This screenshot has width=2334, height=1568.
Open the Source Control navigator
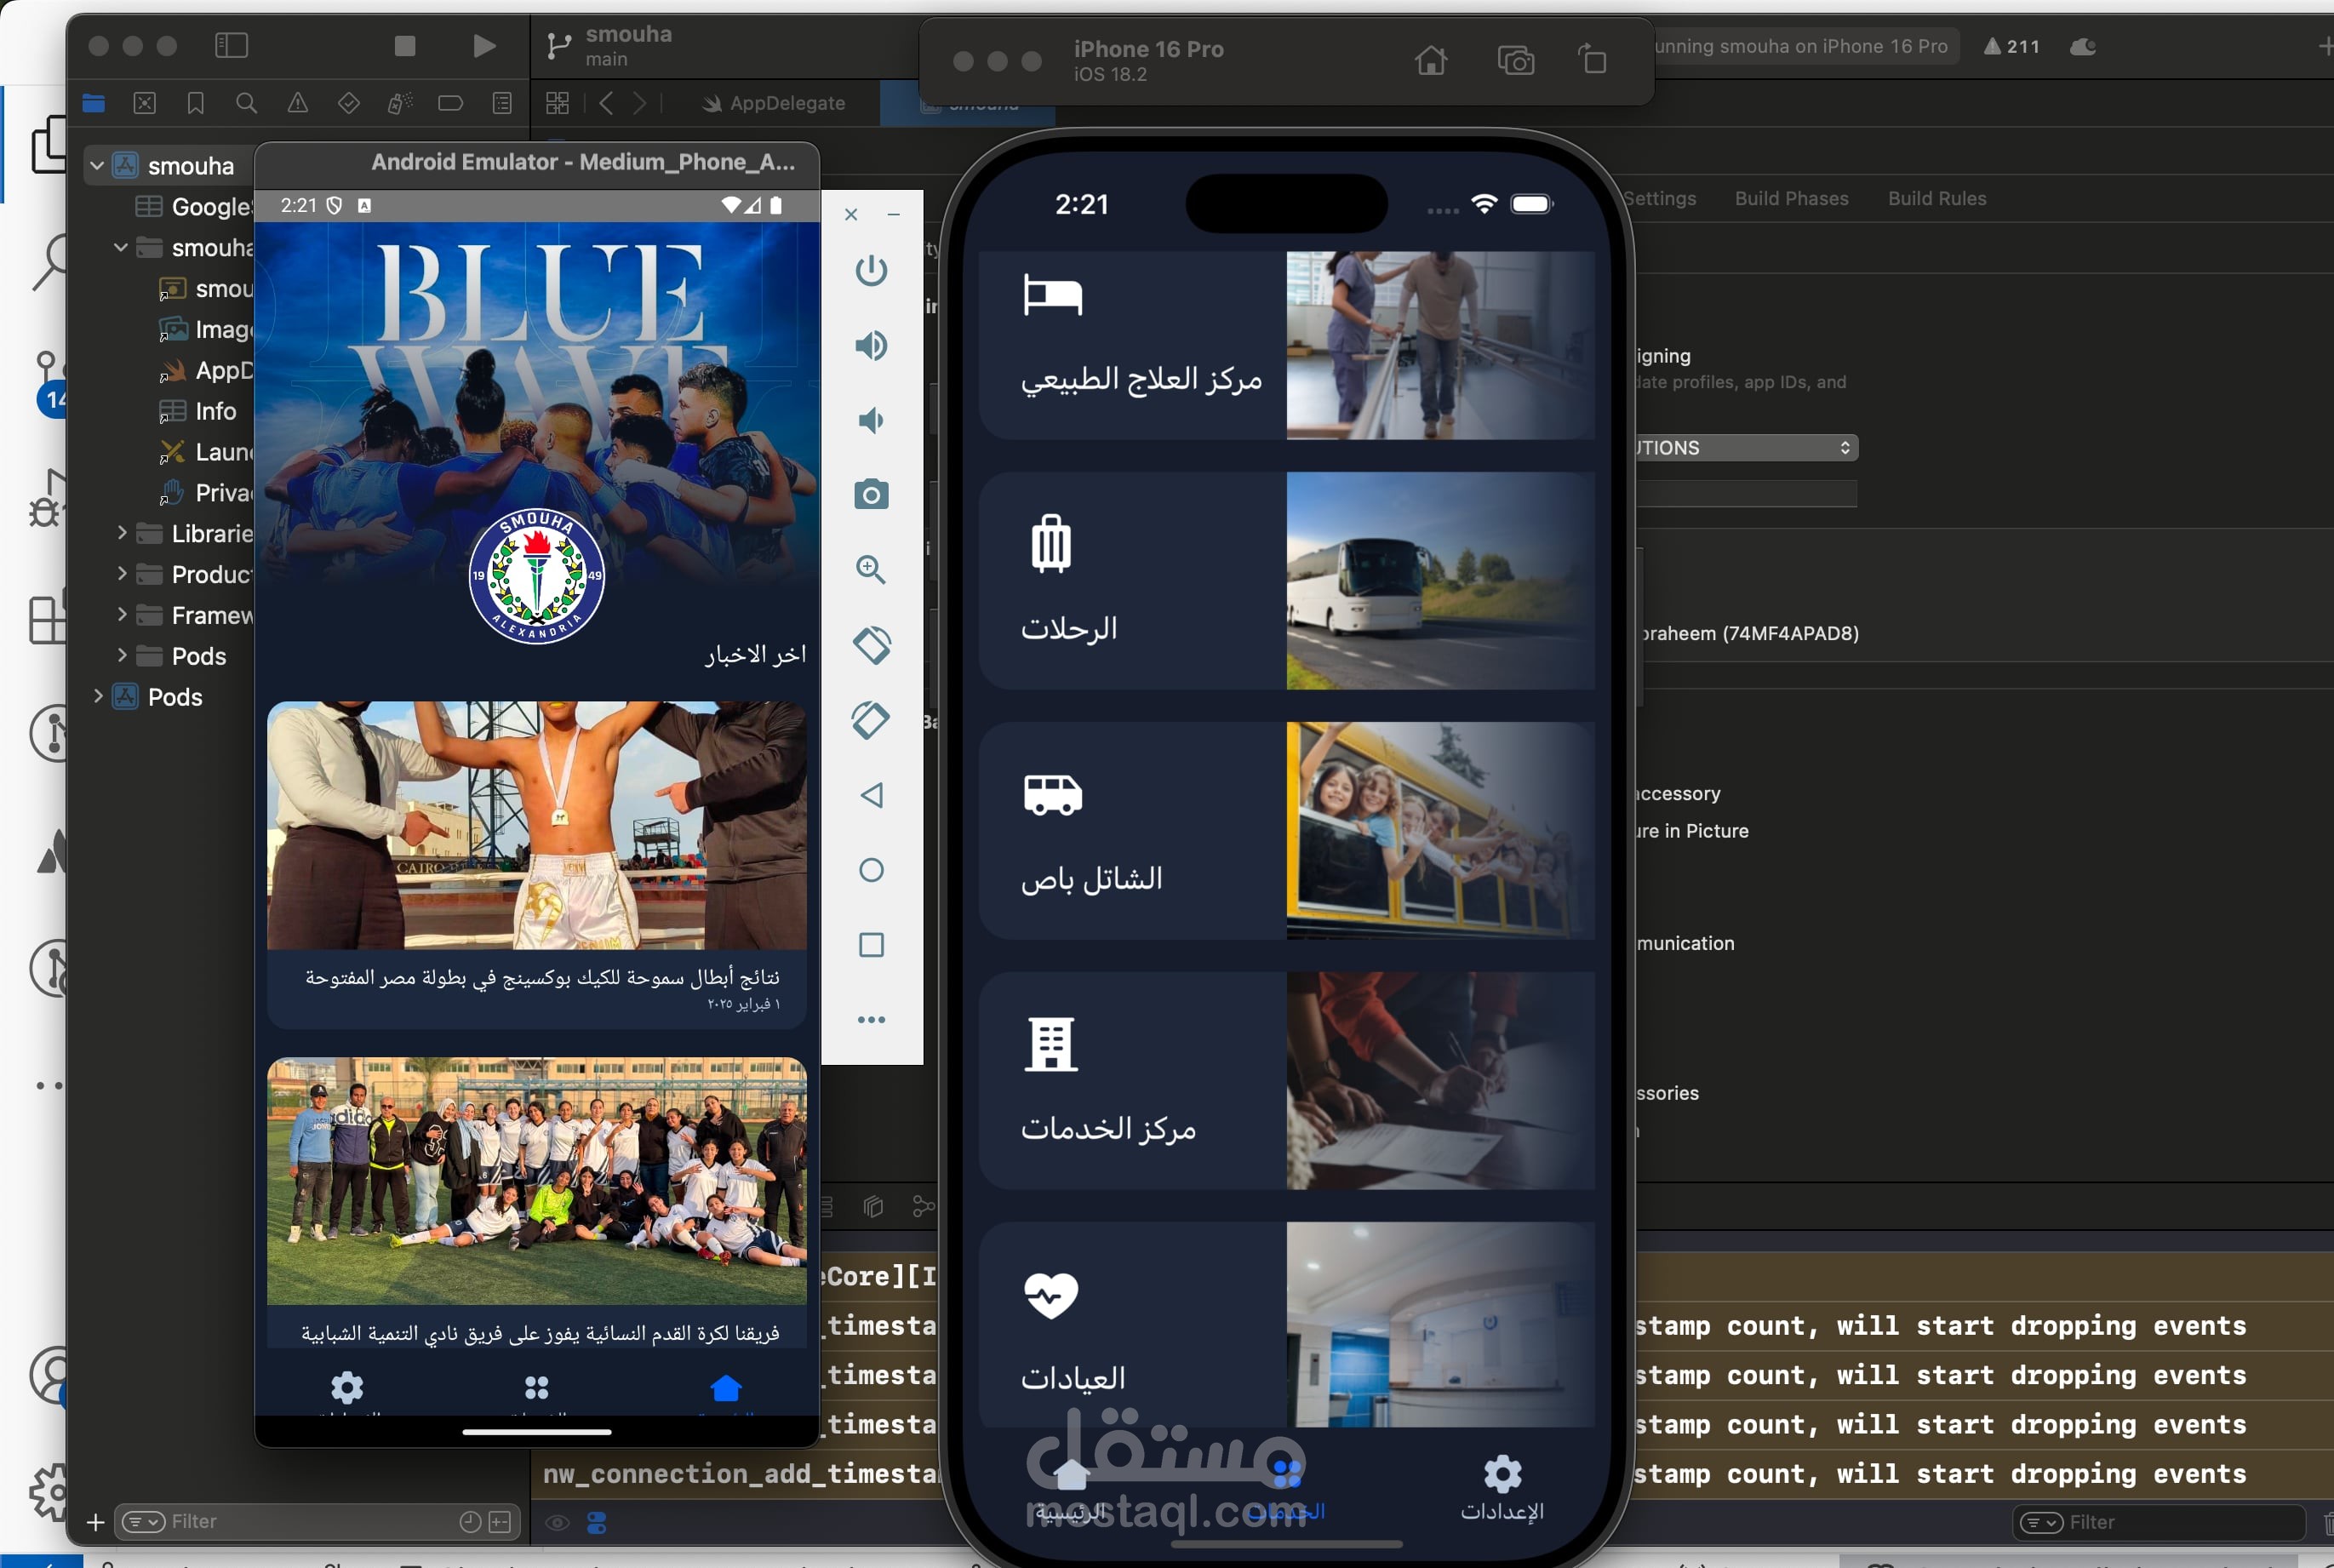(145, 103)
